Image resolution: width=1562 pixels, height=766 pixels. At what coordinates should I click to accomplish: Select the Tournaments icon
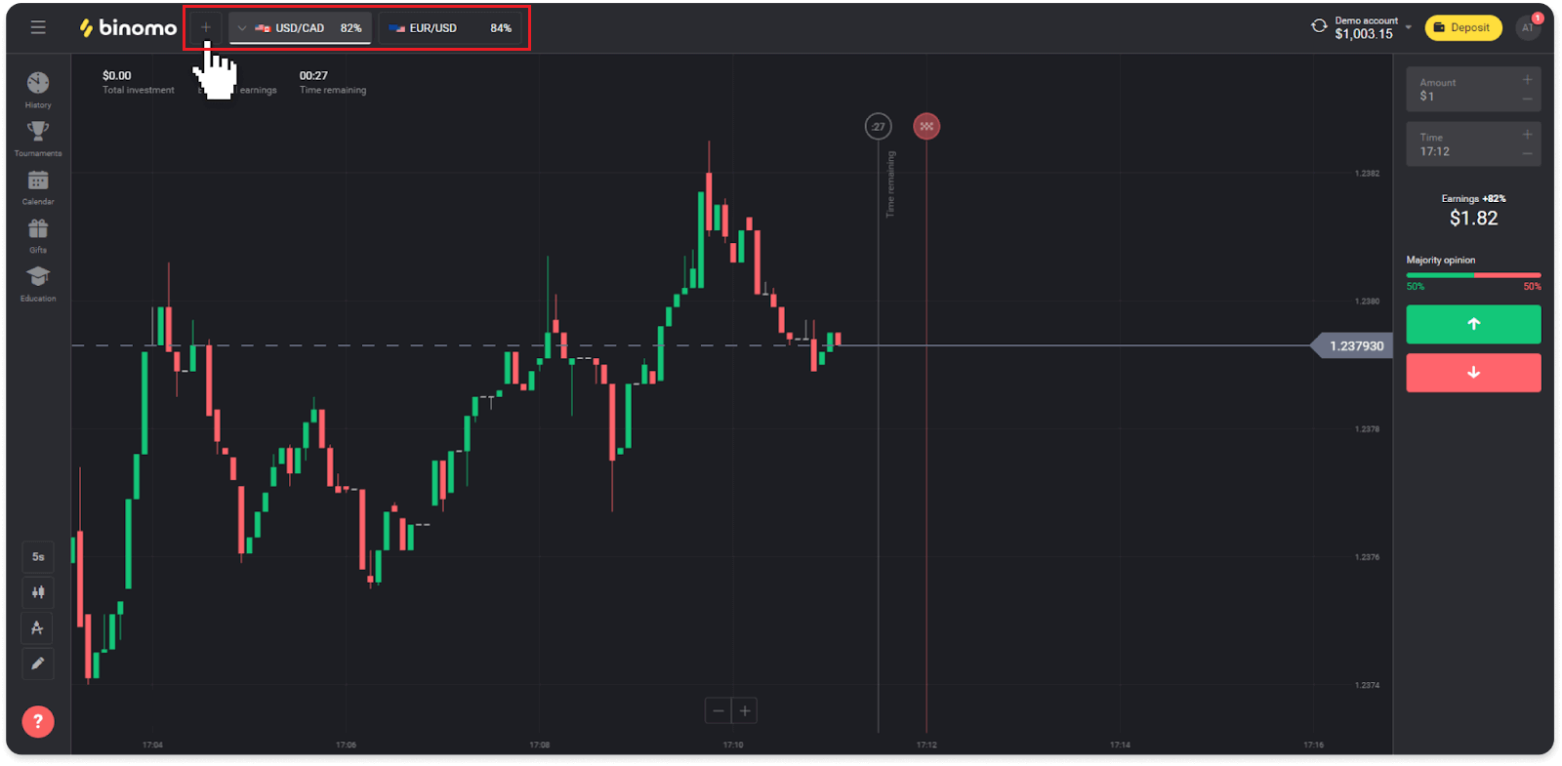37,137
